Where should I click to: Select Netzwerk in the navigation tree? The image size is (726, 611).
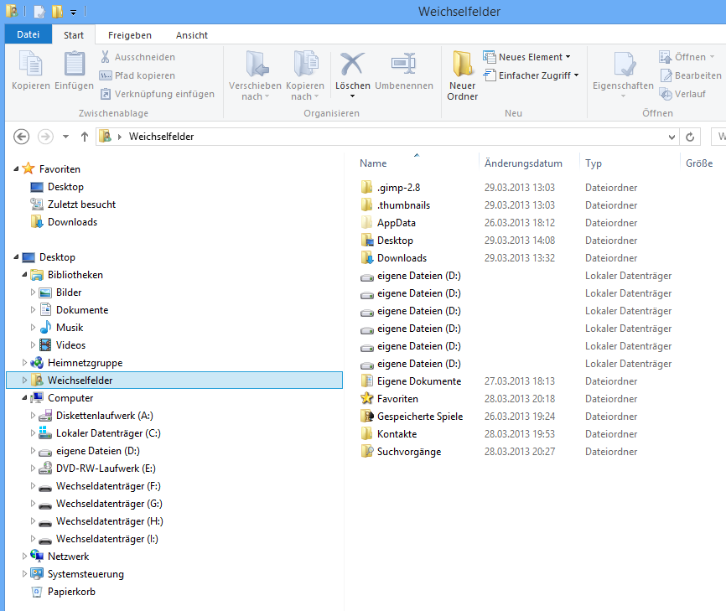[68, 556]
